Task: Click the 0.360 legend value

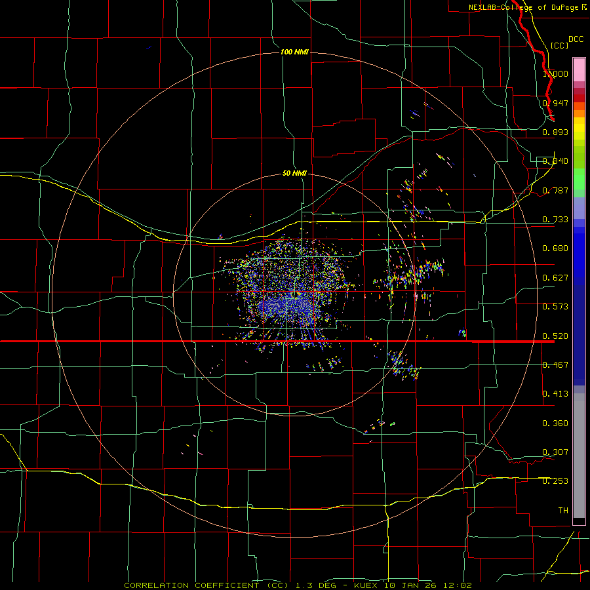Action: 555,423
